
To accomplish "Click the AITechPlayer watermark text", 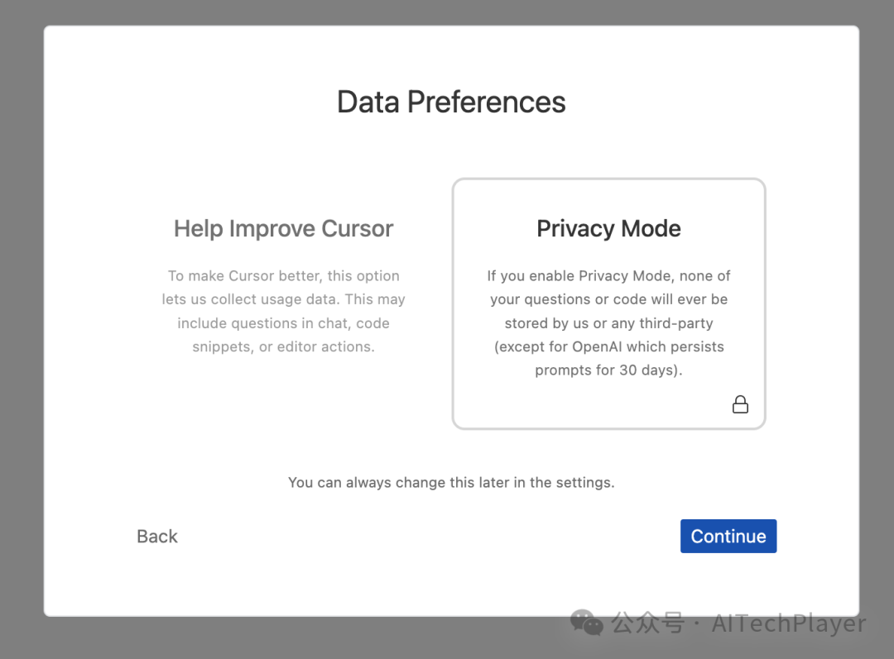I will 789,623.
